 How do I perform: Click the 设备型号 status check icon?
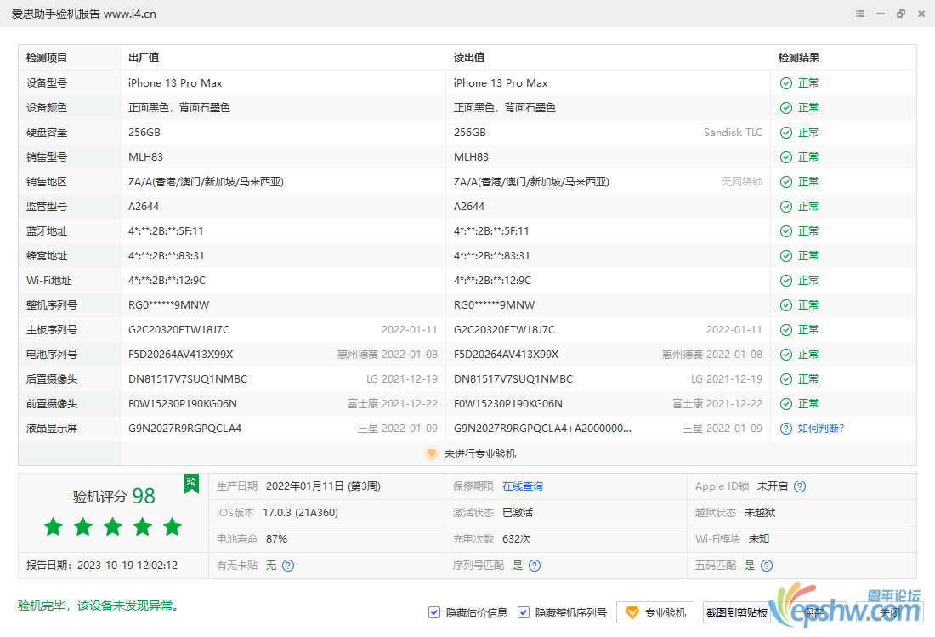pyautogui.click(x=786, y=82)
